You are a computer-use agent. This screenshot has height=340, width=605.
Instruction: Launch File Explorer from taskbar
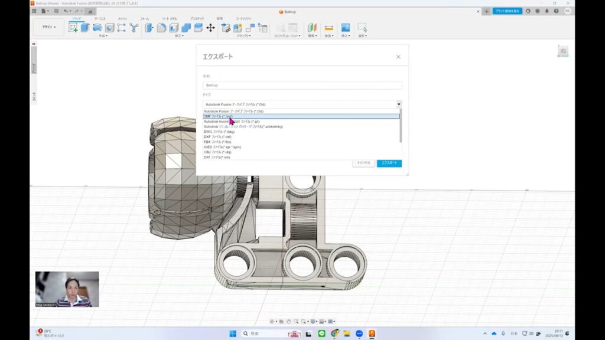click(346, 334)
